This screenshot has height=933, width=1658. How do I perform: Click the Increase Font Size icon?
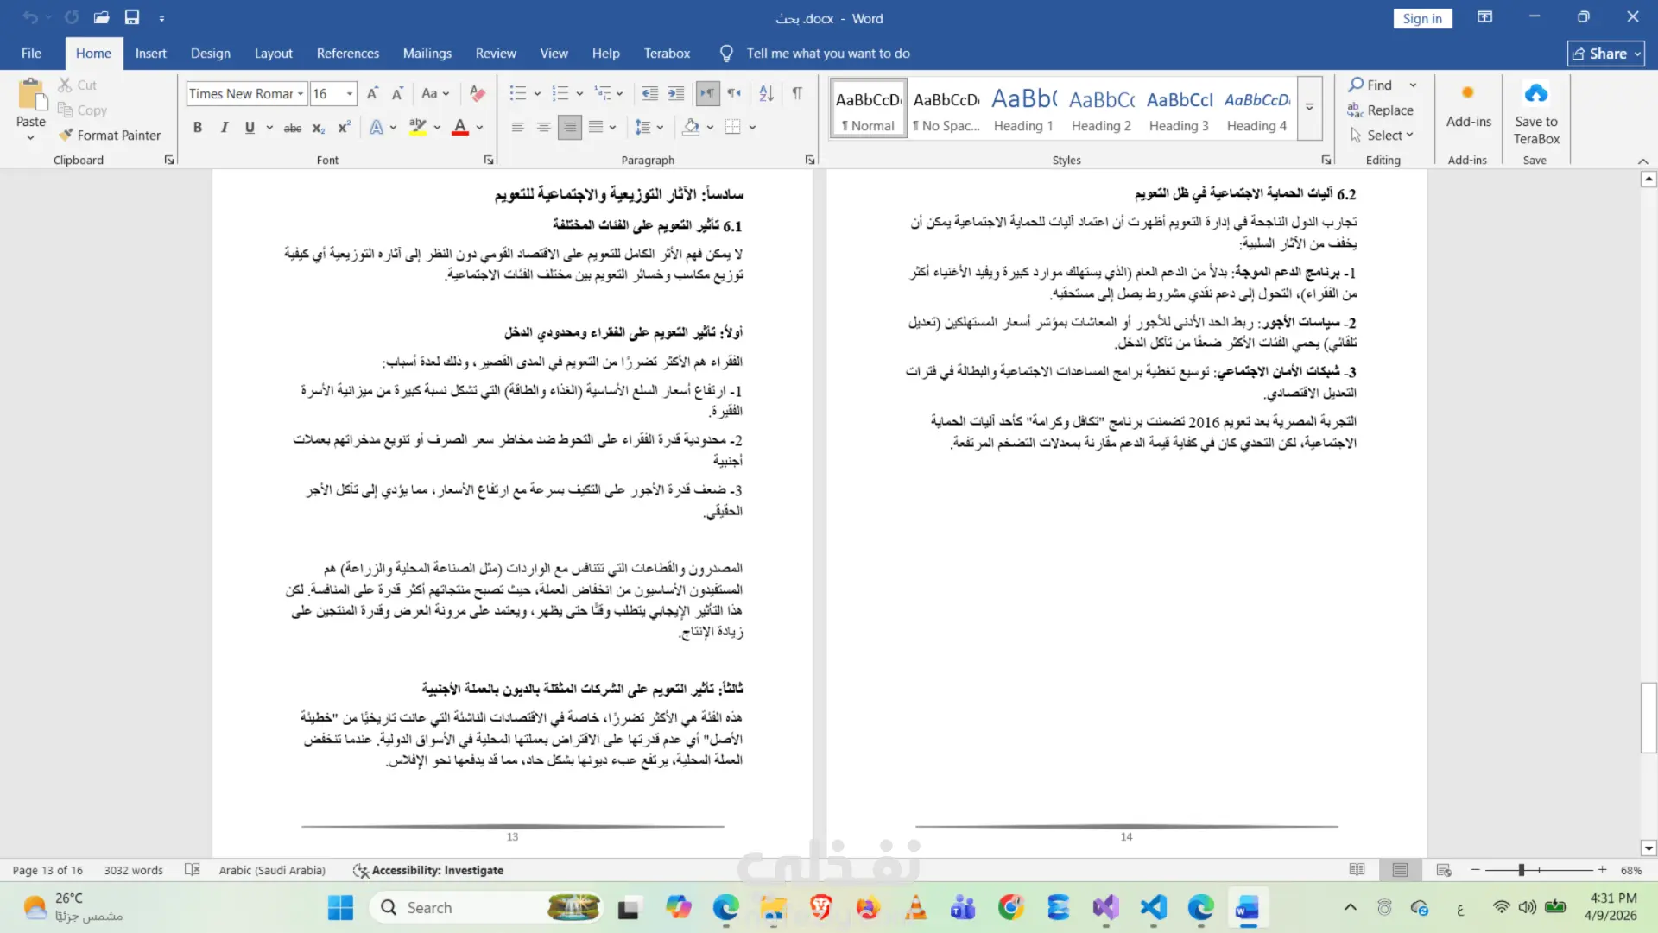tap(372, 93)
